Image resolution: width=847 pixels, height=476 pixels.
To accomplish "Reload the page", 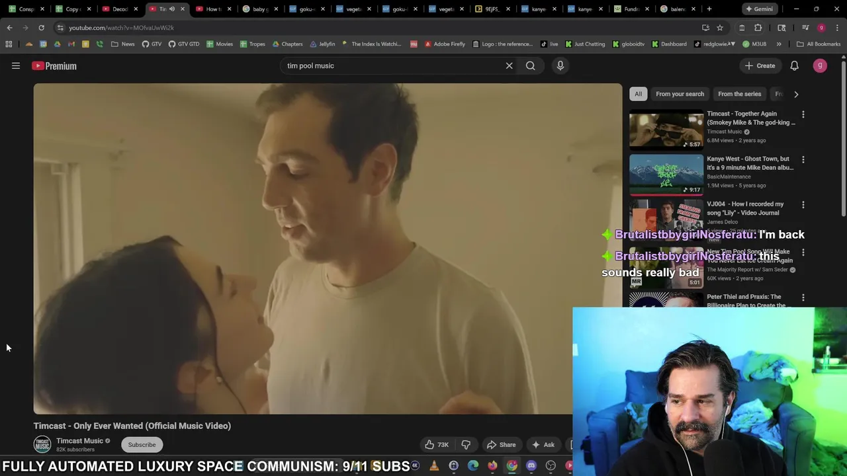I will [x=41, y=28].
